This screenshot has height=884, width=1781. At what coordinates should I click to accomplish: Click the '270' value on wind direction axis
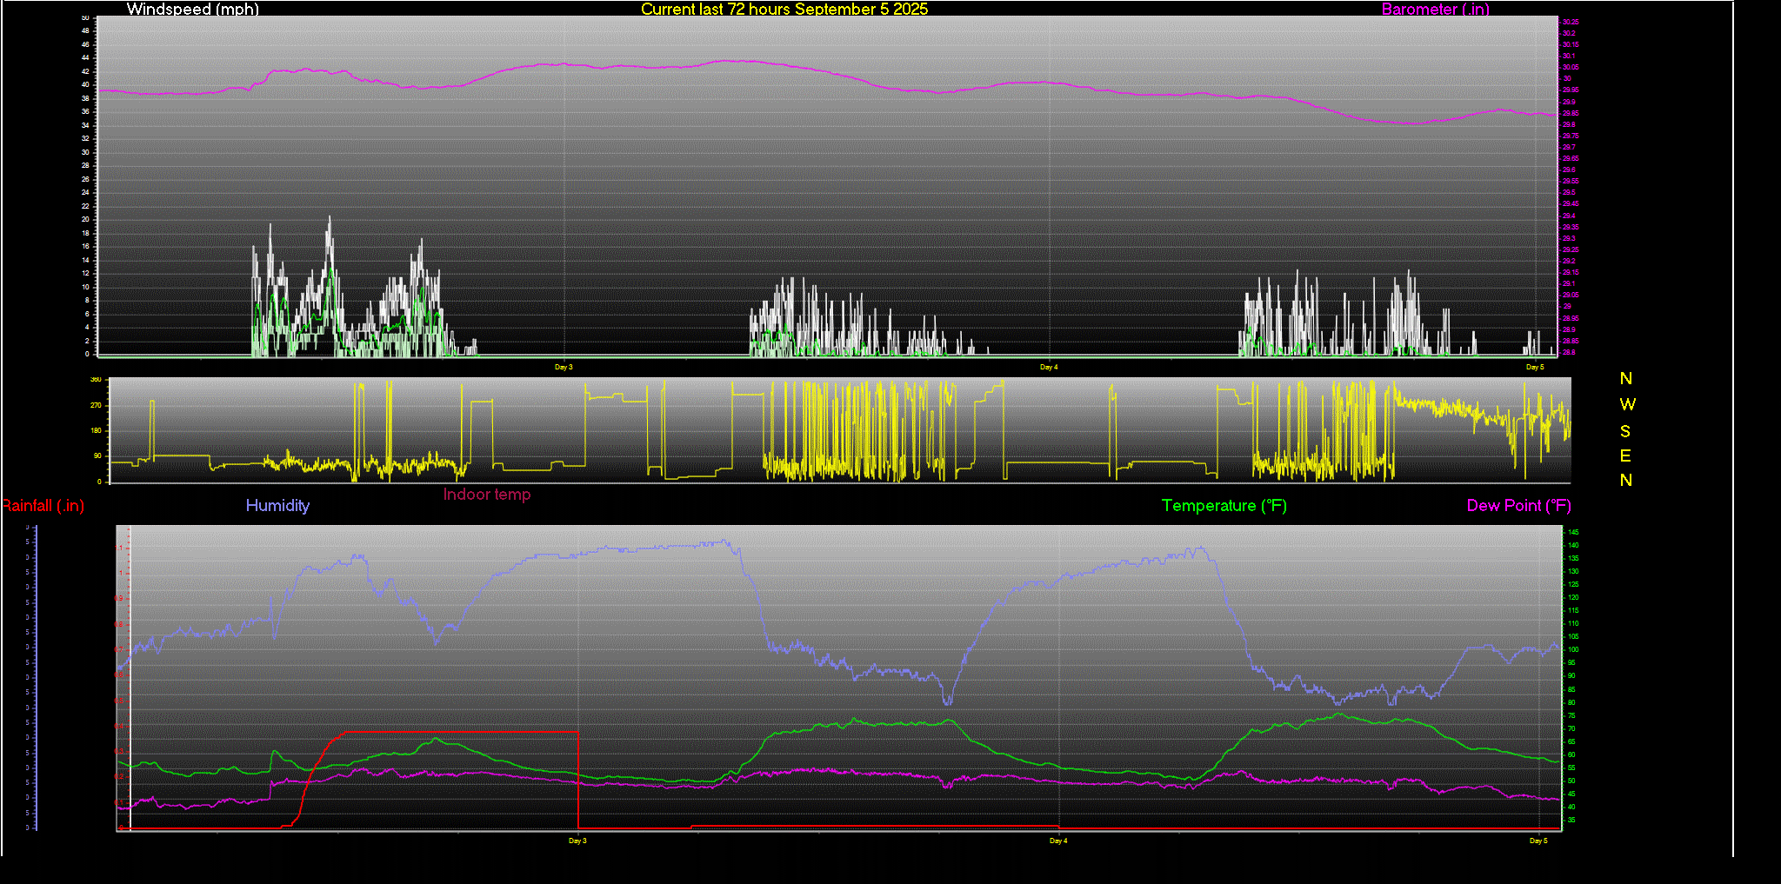(x=96, y=405)
